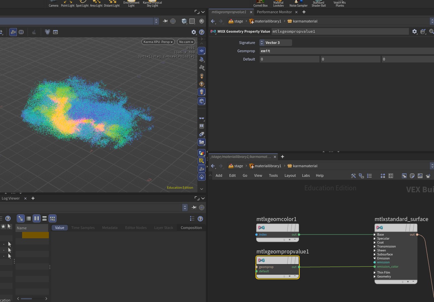This screenshot has height=302, width=434.
Task: Open viewport display options gear icon
Action: click(194, 32)
